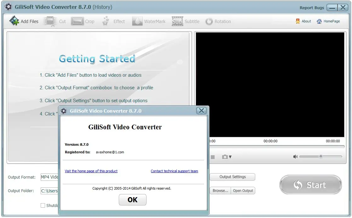This screenshot has height=218, width=352.
Task: Click the Add Files label
Action: (29, 21)
